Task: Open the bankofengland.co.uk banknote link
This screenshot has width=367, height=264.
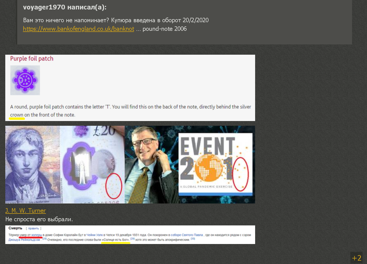Action: 78,29
